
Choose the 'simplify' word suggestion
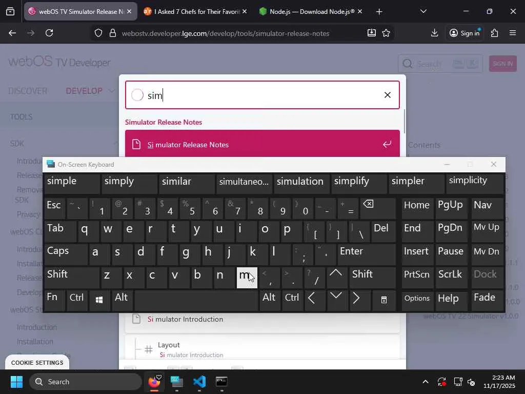358,183
